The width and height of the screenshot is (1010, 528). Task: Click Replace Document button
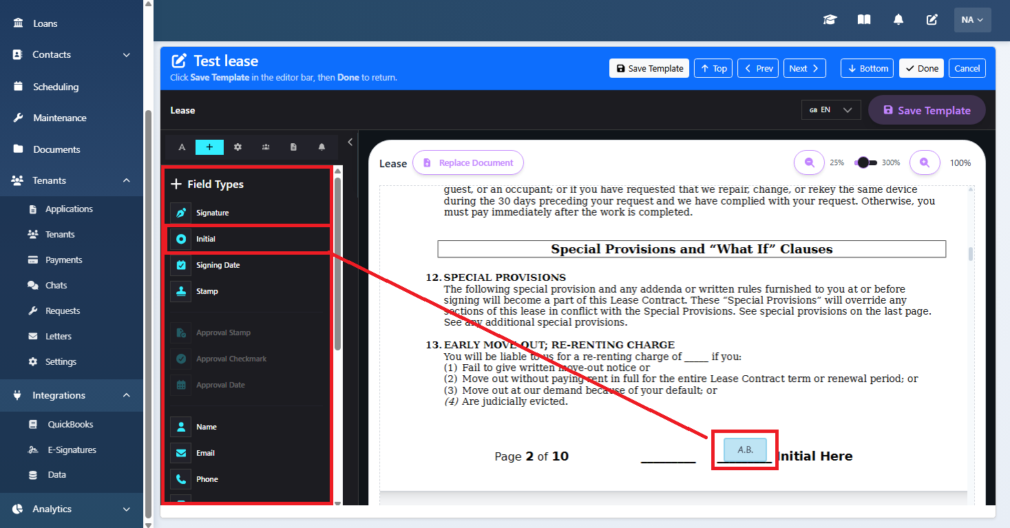(x=468, y=163)
